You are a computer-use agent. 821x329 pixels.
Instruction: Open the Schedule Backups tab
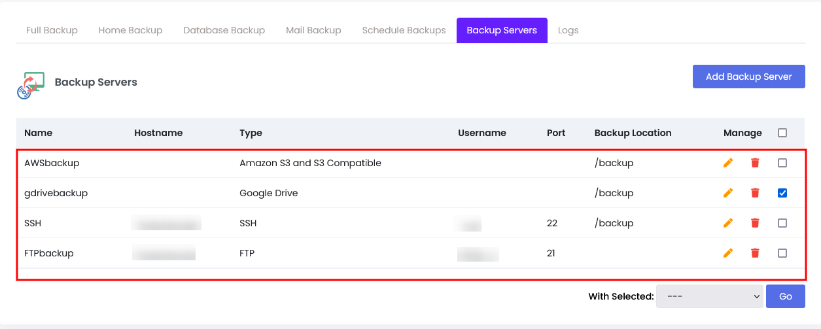tap(404, 30)
